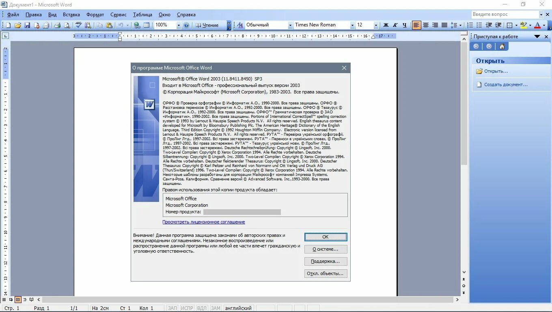Run spelling check ABC icon
This screenshot has width=552, height=312.
(x=78, y=25)
